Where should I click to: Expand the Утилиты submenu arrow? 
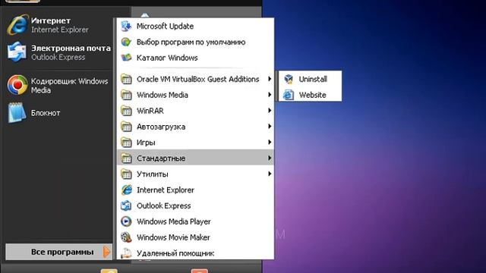[x=270, y=174]
